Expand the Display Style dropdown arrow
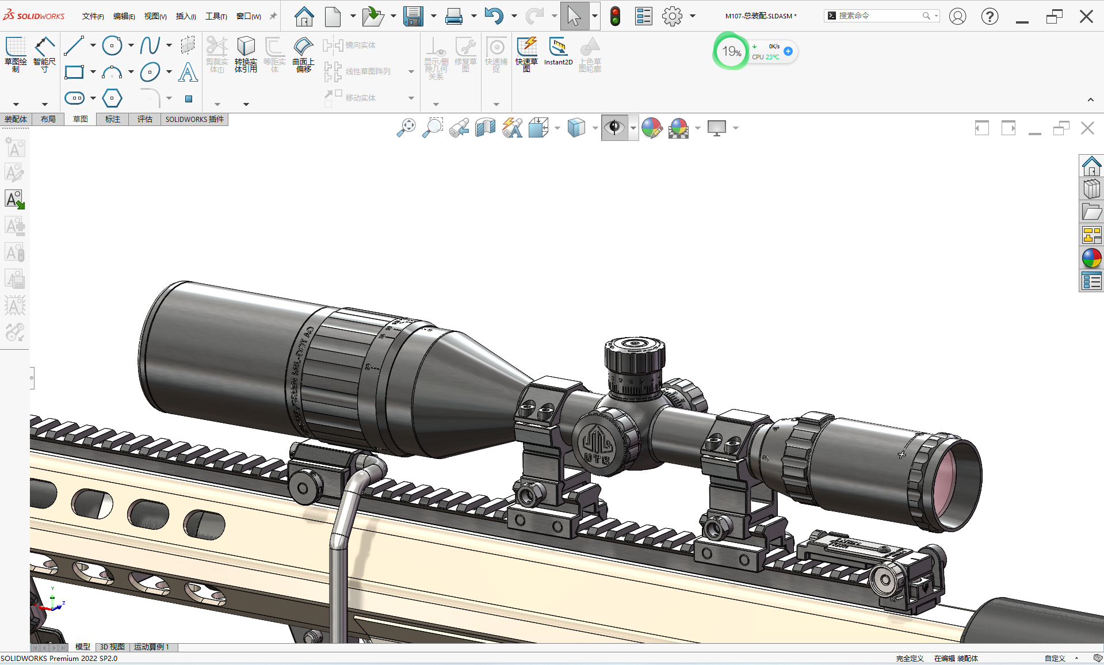The height and width of the screenshot is (665, 1104). click(595, 128)
